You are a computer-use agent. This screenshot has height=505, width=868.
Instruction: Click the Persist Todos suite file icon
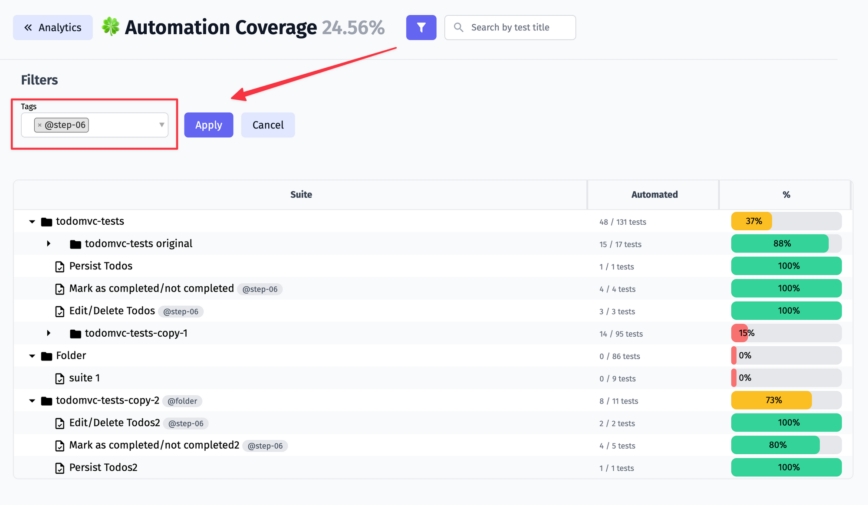pyautogui.click(x=60, y=266)
